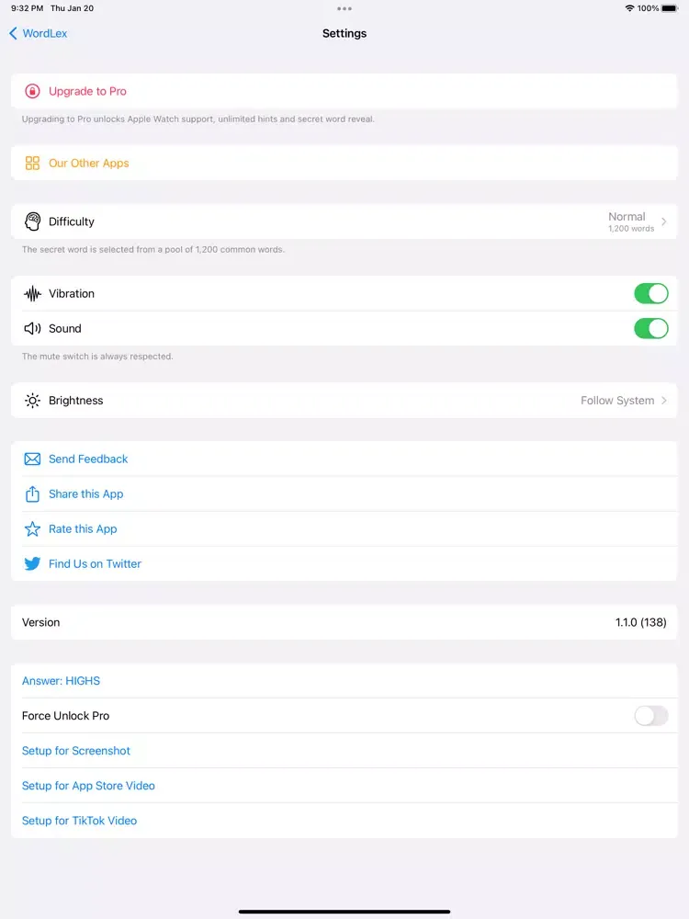
Task: Tap the three-dot multitasking indicator at top
Action: 344,9
